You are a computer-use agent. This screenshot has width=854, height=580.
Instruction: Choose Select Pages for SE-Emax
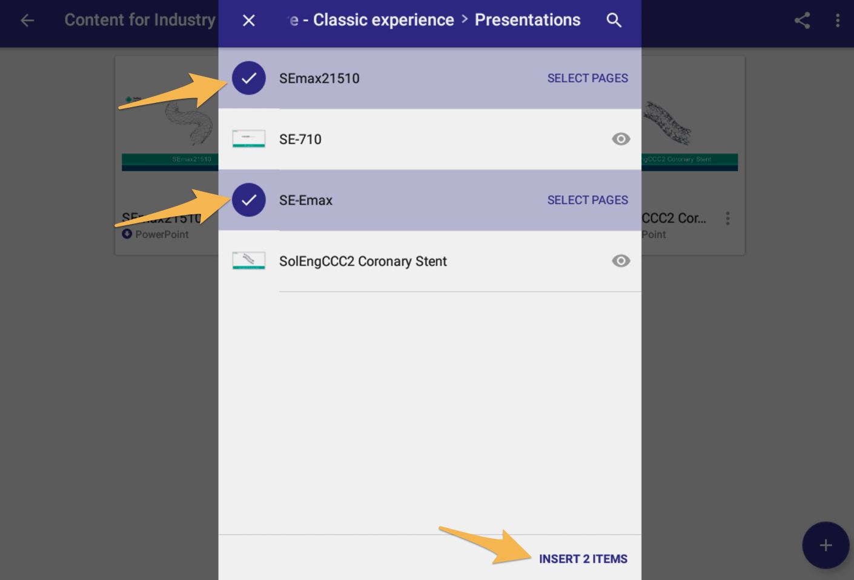click(x=587, y=200)
